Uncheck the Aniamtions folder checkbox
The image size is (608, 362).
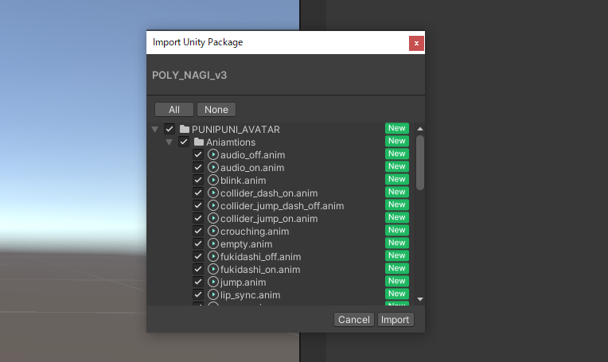coord(184,142)
